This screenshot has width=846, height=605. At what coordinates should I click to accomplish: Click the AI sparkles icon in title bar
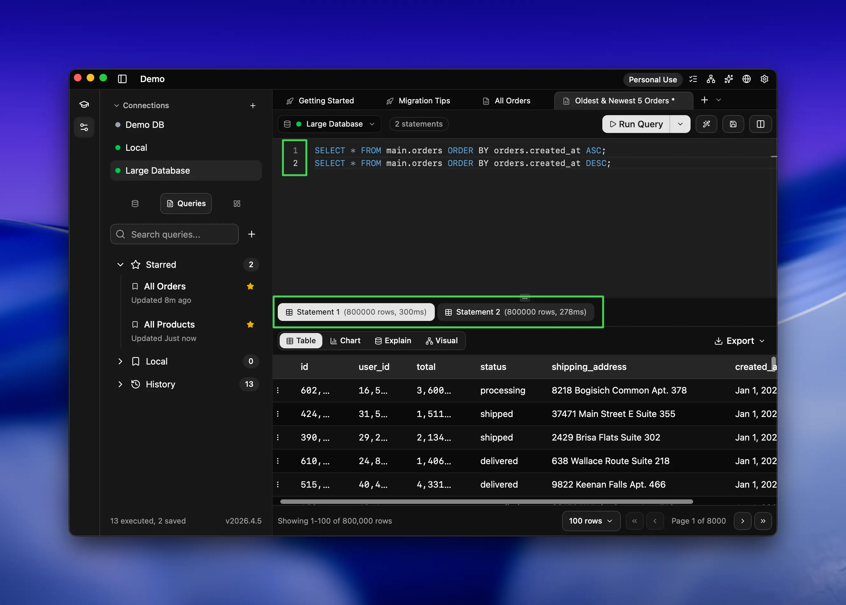click(x=728, y=79)
